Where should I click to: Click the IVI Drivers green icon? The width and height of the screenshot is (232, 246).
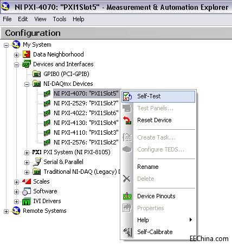click(x=27, y=201)
